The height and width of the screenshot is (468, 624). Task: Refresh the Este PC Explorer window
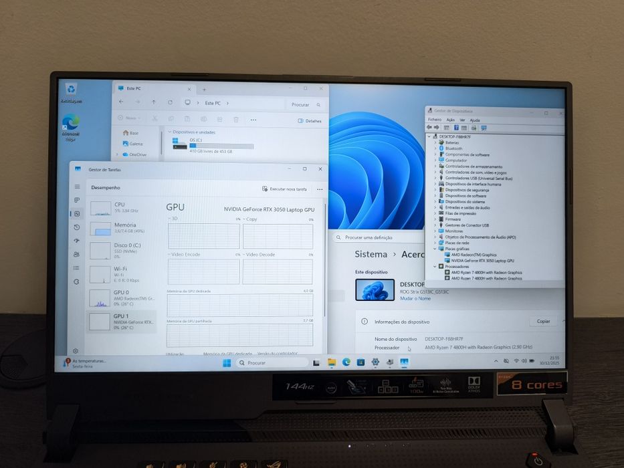[170, 102]
